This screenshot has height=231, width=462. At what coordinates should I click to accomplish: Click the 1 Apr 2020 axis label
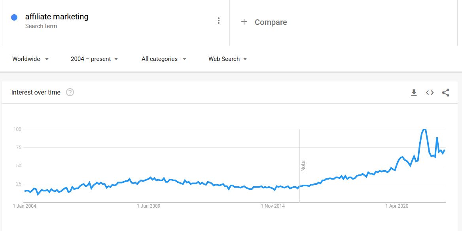coord(397,206)
